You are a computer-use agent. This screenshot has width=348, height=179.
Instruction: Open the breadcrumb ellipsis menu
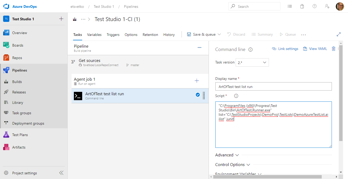83,19
